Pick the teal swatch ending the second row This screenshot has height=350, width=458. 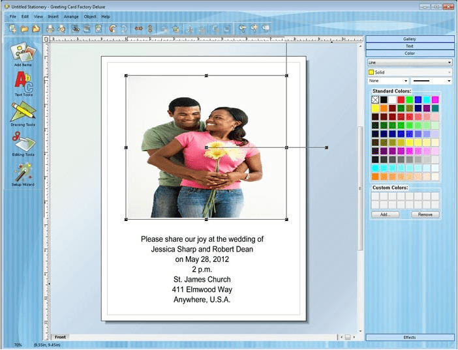click(435, 108)
